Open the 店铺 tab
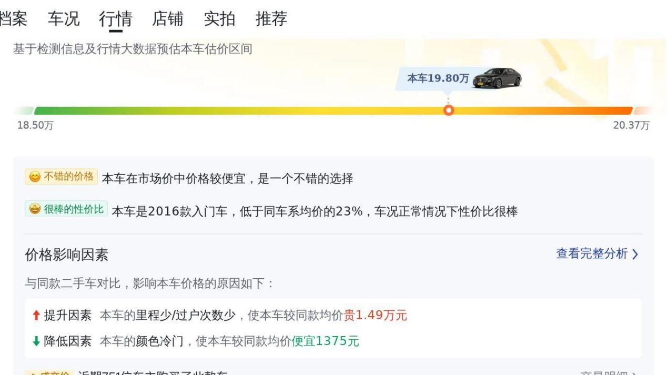Image resolution: width=667 pixels, height=375 pixels. (x=168, y=19)
